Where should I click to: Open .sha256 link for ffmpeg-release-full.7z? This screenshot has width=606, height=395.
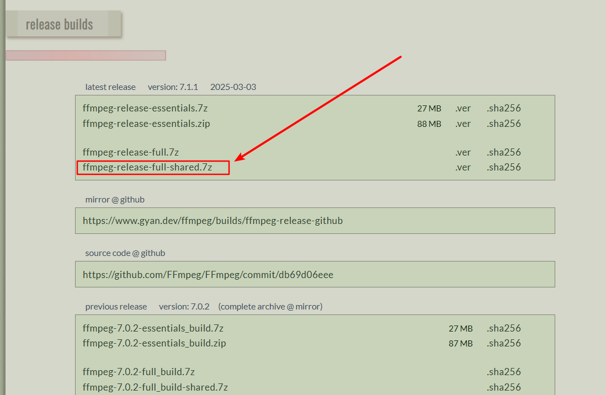tap(503, 152)
